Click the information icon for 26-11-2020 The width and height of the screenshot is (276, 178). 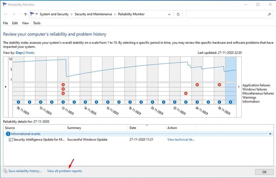pos(219,102)
